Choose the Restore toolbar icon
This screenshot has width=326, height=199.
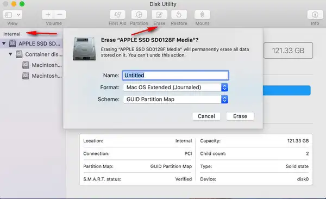click(x=179, y=15)
